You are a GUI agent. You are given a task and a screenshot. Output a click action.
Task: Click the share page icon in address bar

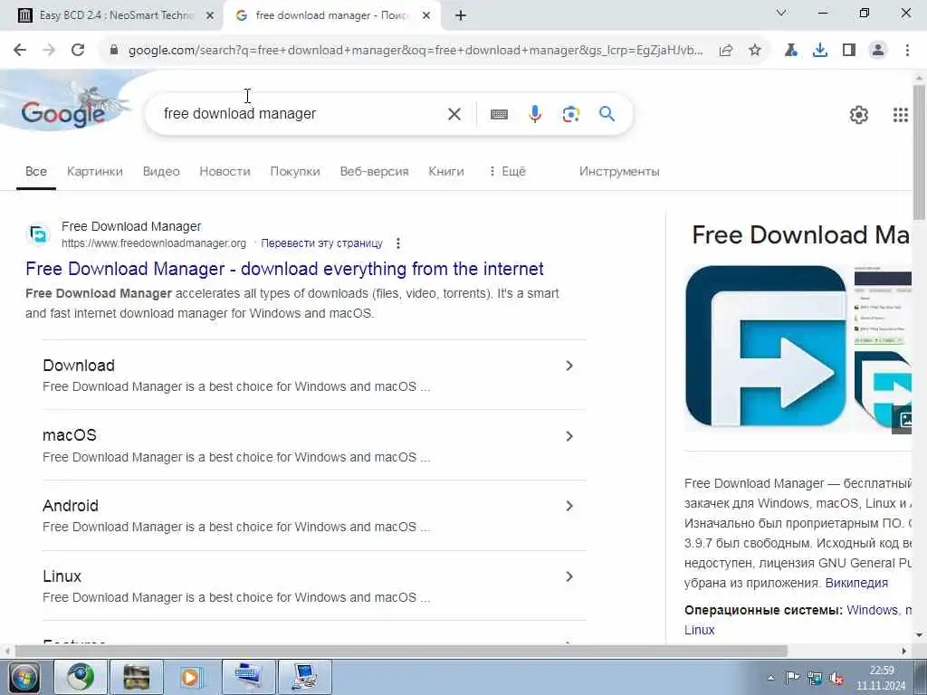click(726, 51)
